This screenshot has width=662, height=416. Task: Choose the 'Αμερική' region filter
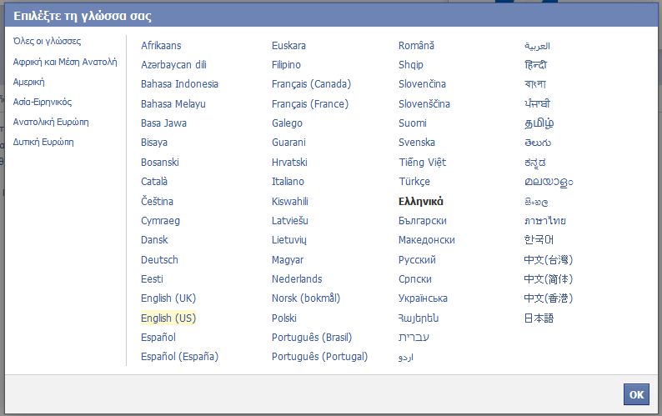28,82
